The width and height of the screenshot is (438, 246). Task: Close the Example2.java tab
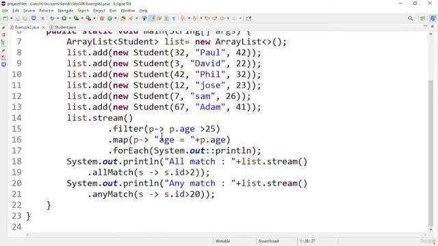point(43,27)
